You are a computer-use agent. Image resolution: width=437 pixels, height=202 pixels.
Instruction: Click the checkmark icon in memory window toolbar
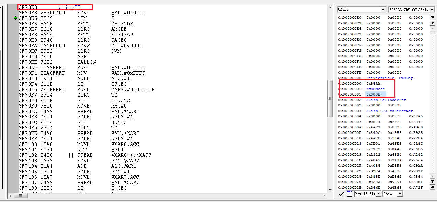click(x=341, y=194)
